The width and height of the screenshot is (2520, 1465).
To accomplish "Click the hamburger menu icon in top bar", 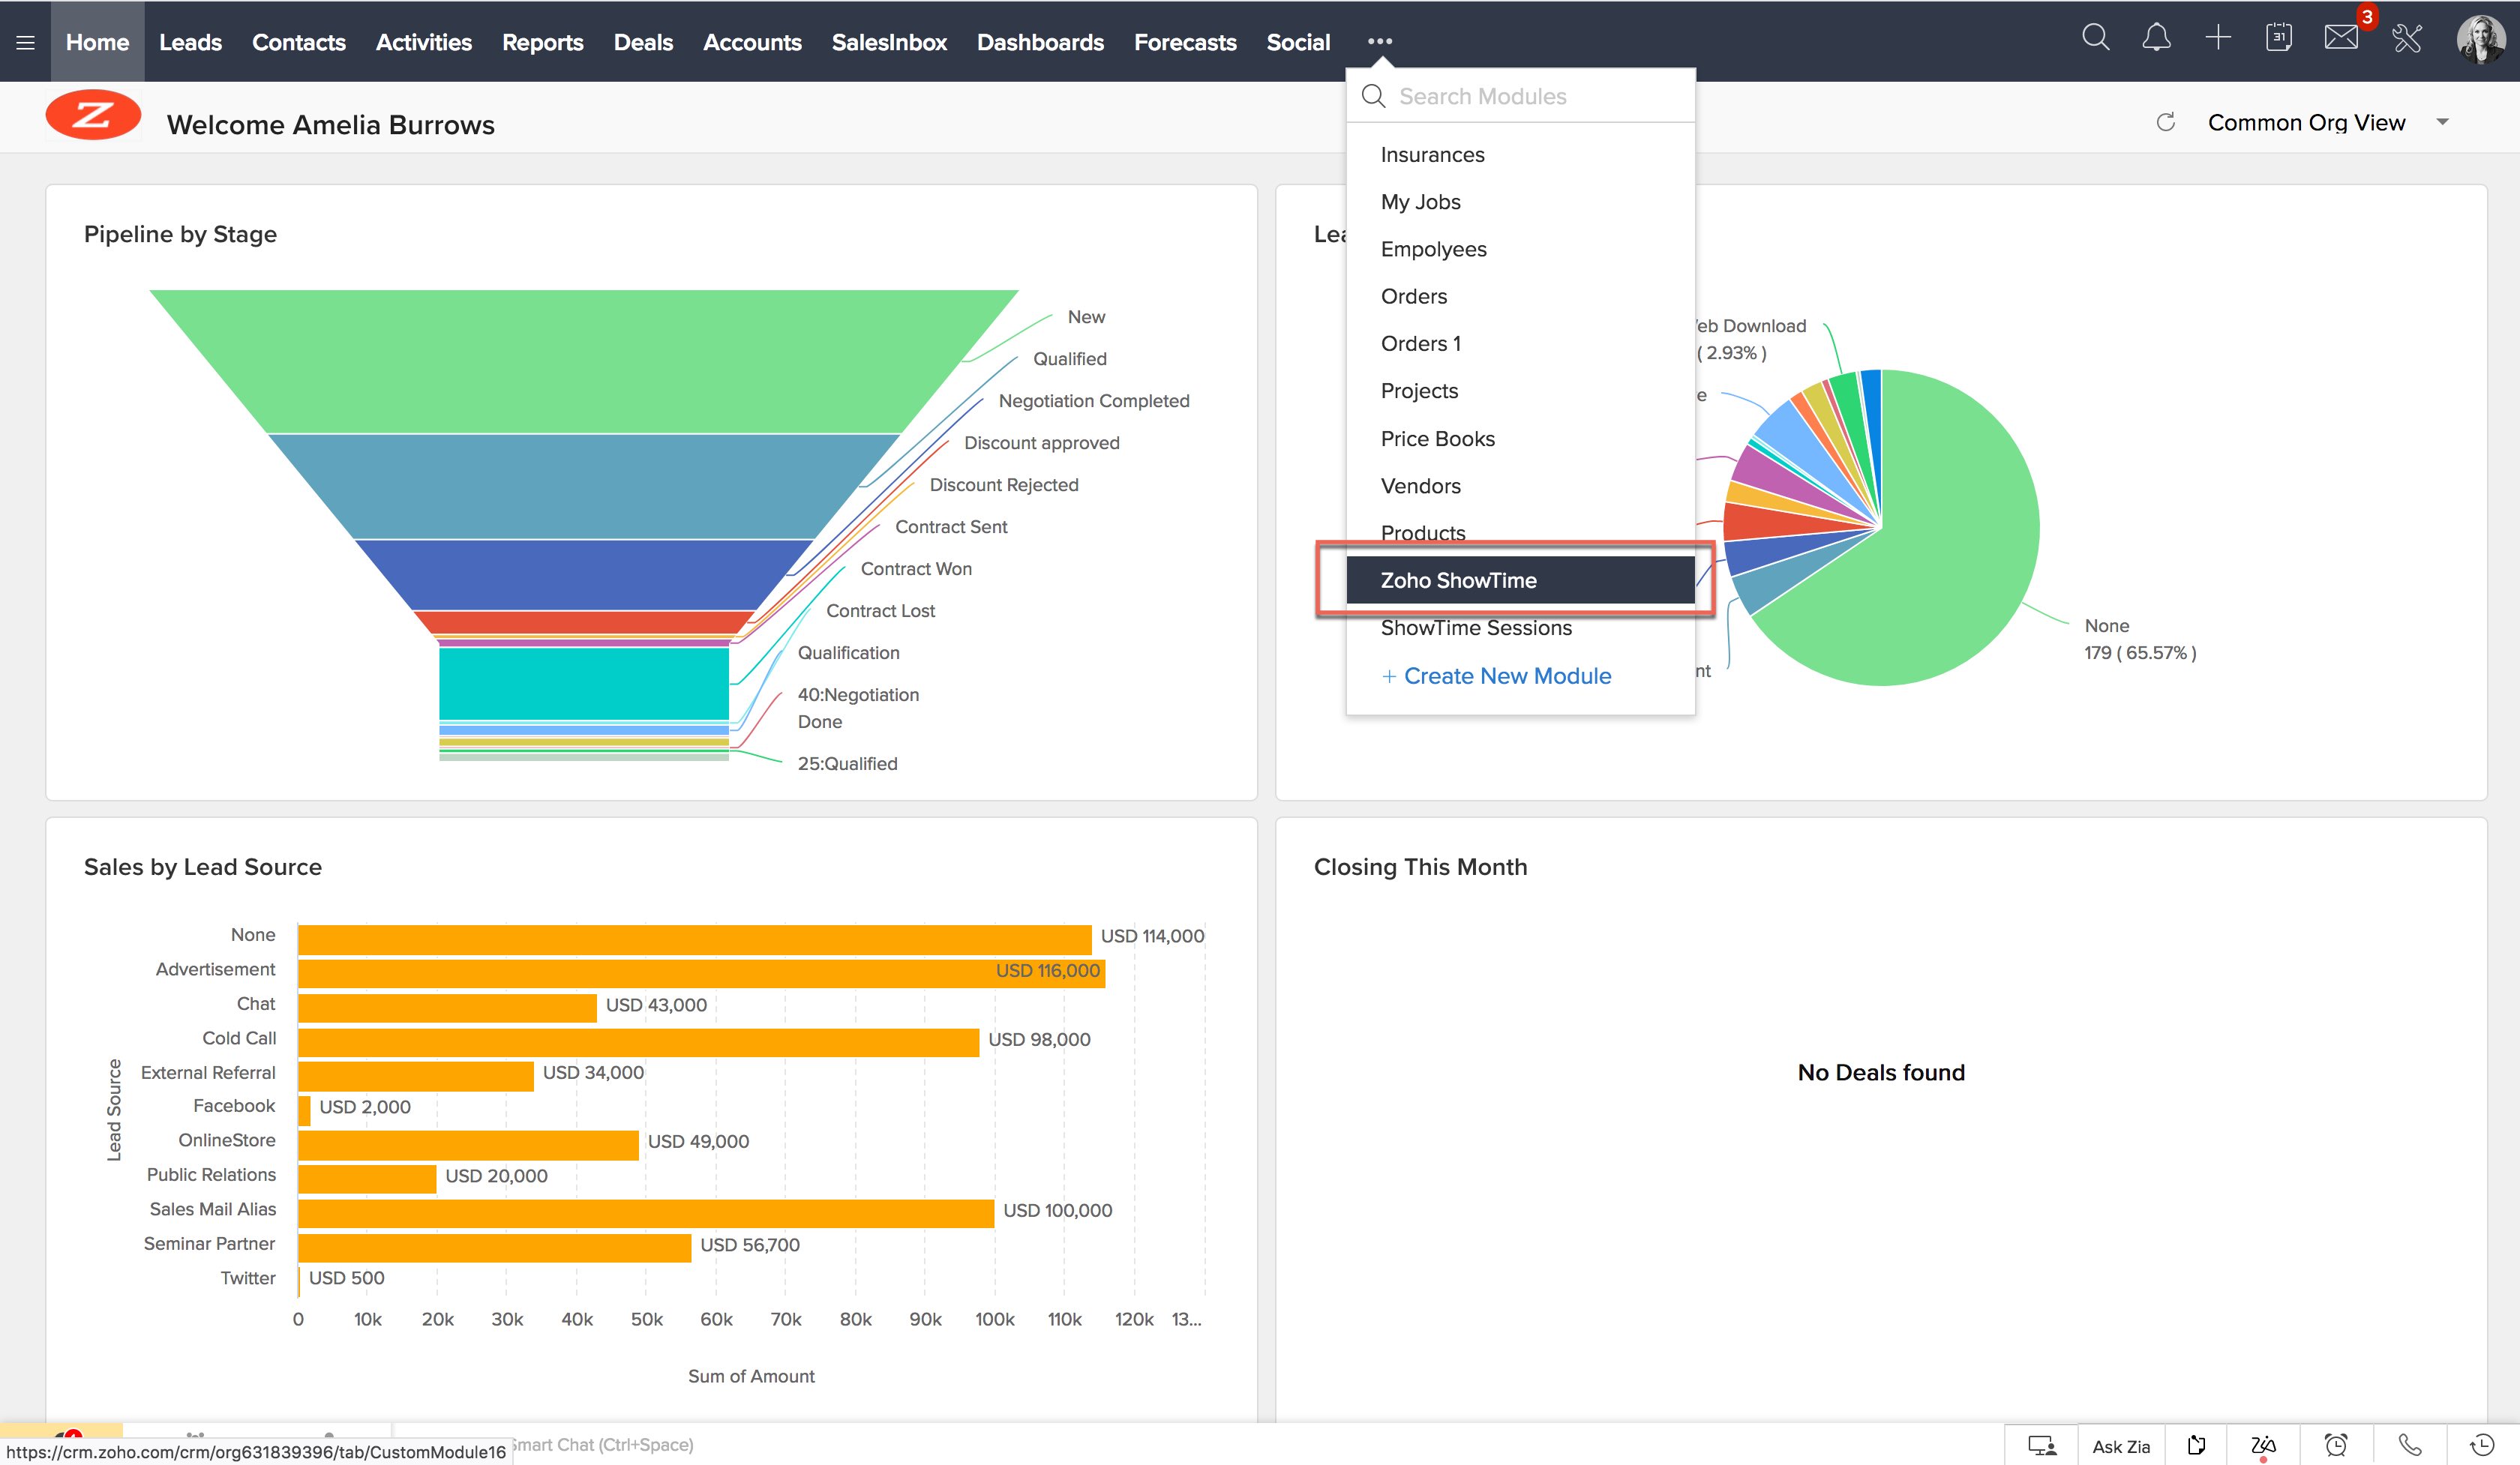I will [x=25, y=42].
